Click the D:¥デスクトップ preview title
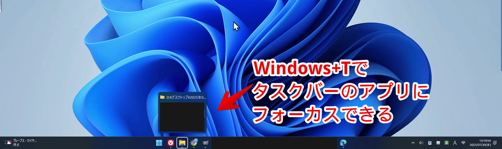Viewport: 502px width, 149px height. tap(186, 97)
